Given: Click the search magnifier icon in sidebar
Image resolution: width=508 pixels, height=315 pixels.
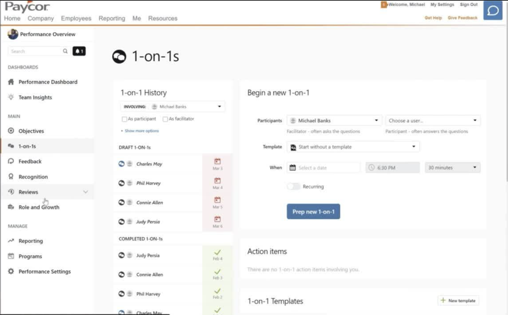Looking at the screenshot, I should 65,51.
